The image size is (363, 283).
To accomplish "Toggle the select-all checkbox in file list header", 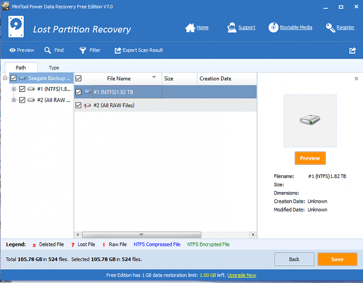I will (x=78, y=78).
